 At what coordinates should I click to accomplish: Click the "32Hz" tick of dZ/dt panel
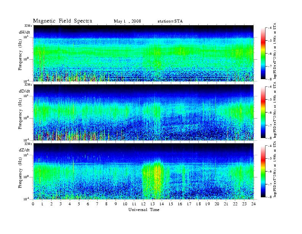[28, 144]
